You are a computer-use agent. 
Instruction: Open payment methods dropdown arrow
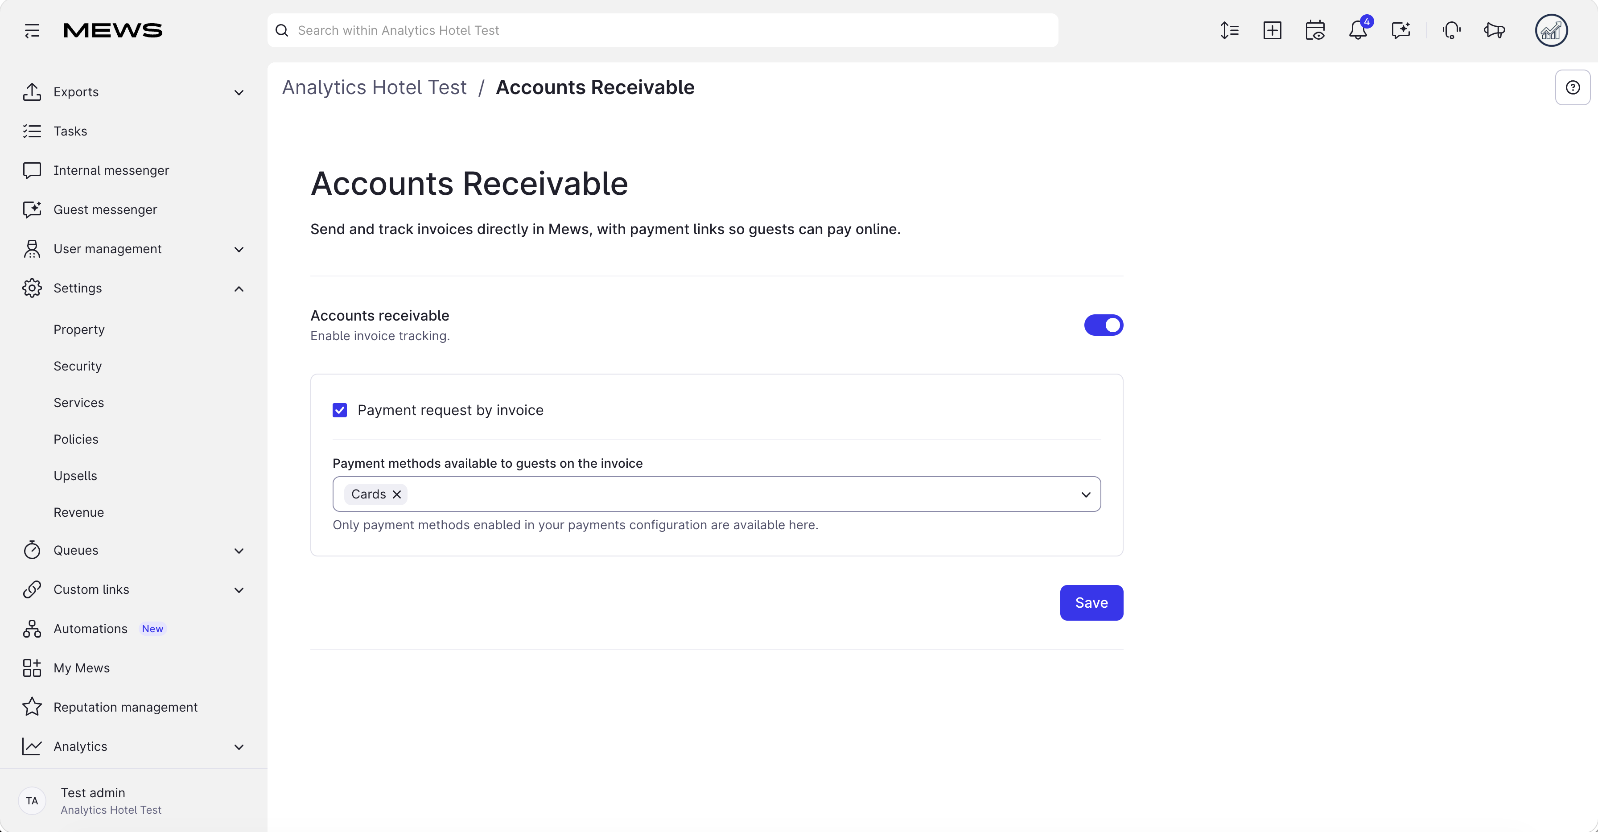1086,494
